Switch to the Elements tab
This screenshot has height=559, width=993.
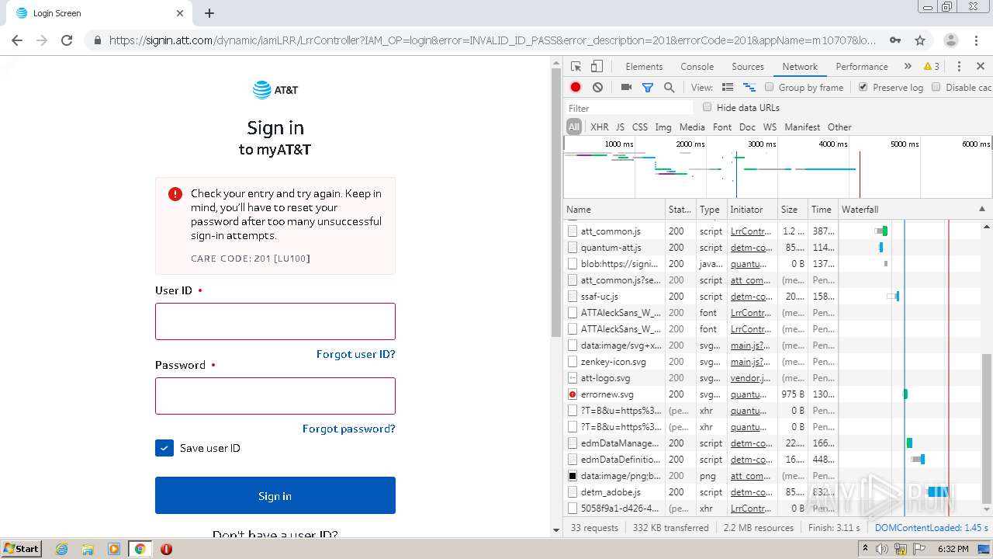(644, 67)
